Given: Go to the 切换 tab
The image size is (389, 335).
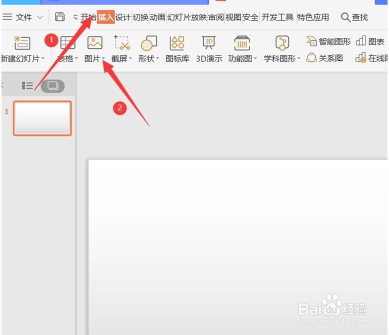Looking at the screenshot, I should (x=140, y=17).
